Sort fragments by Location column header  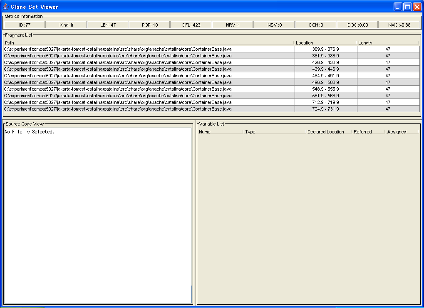[x=325, y=43]
